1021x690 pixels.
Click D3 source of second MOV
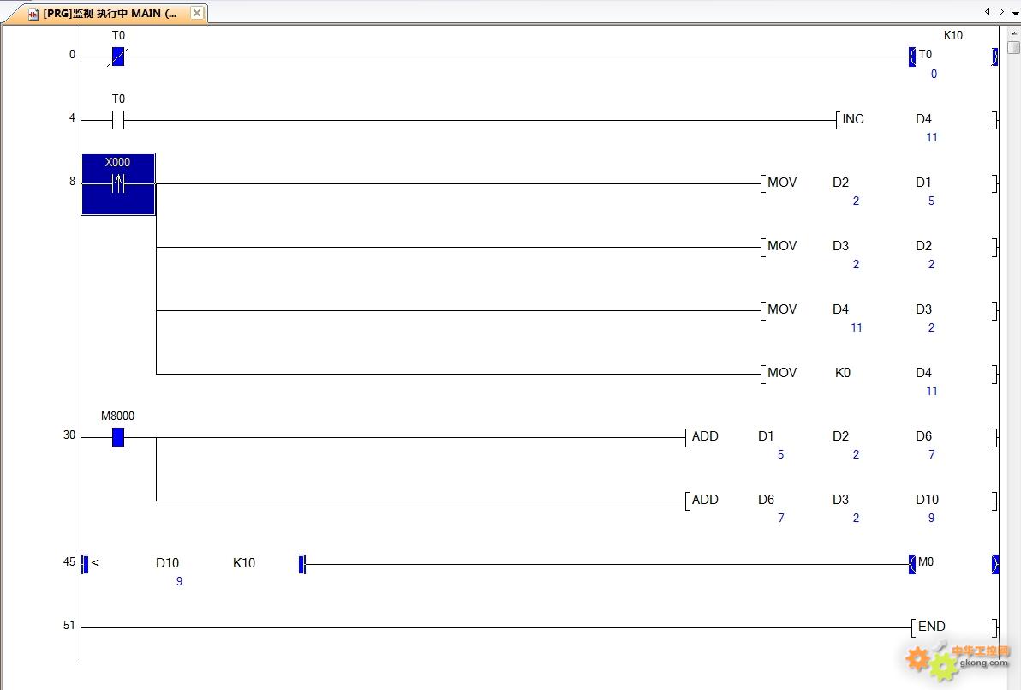coord(840,246)
